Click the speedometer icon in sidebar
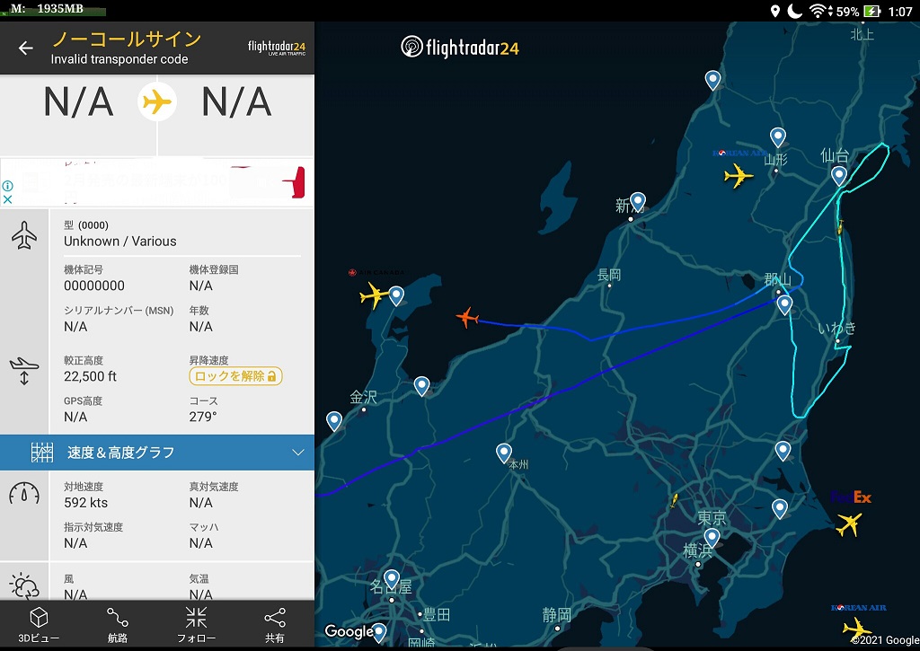Screen dimensions: 920x651 24,494
